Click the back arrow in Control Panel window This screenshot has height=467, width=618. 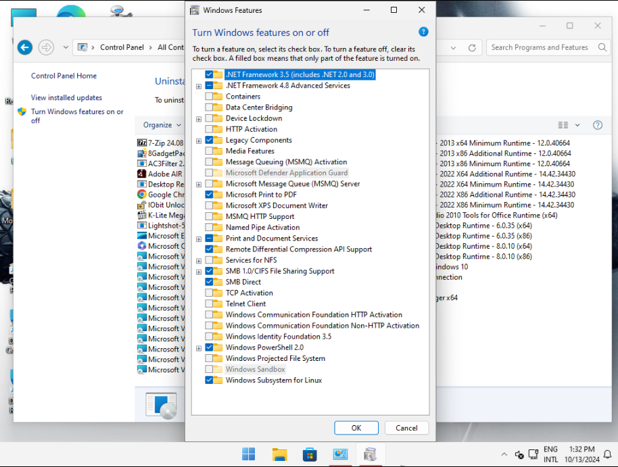point(25,48)
